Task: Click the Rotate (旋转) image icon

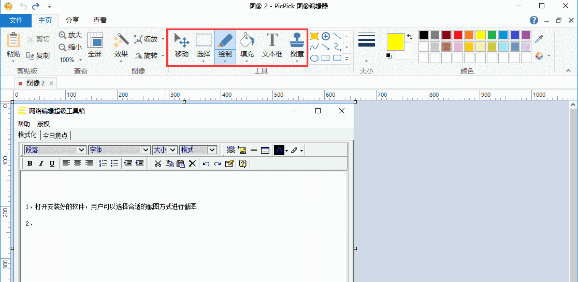Action: [x=138, y=55]
